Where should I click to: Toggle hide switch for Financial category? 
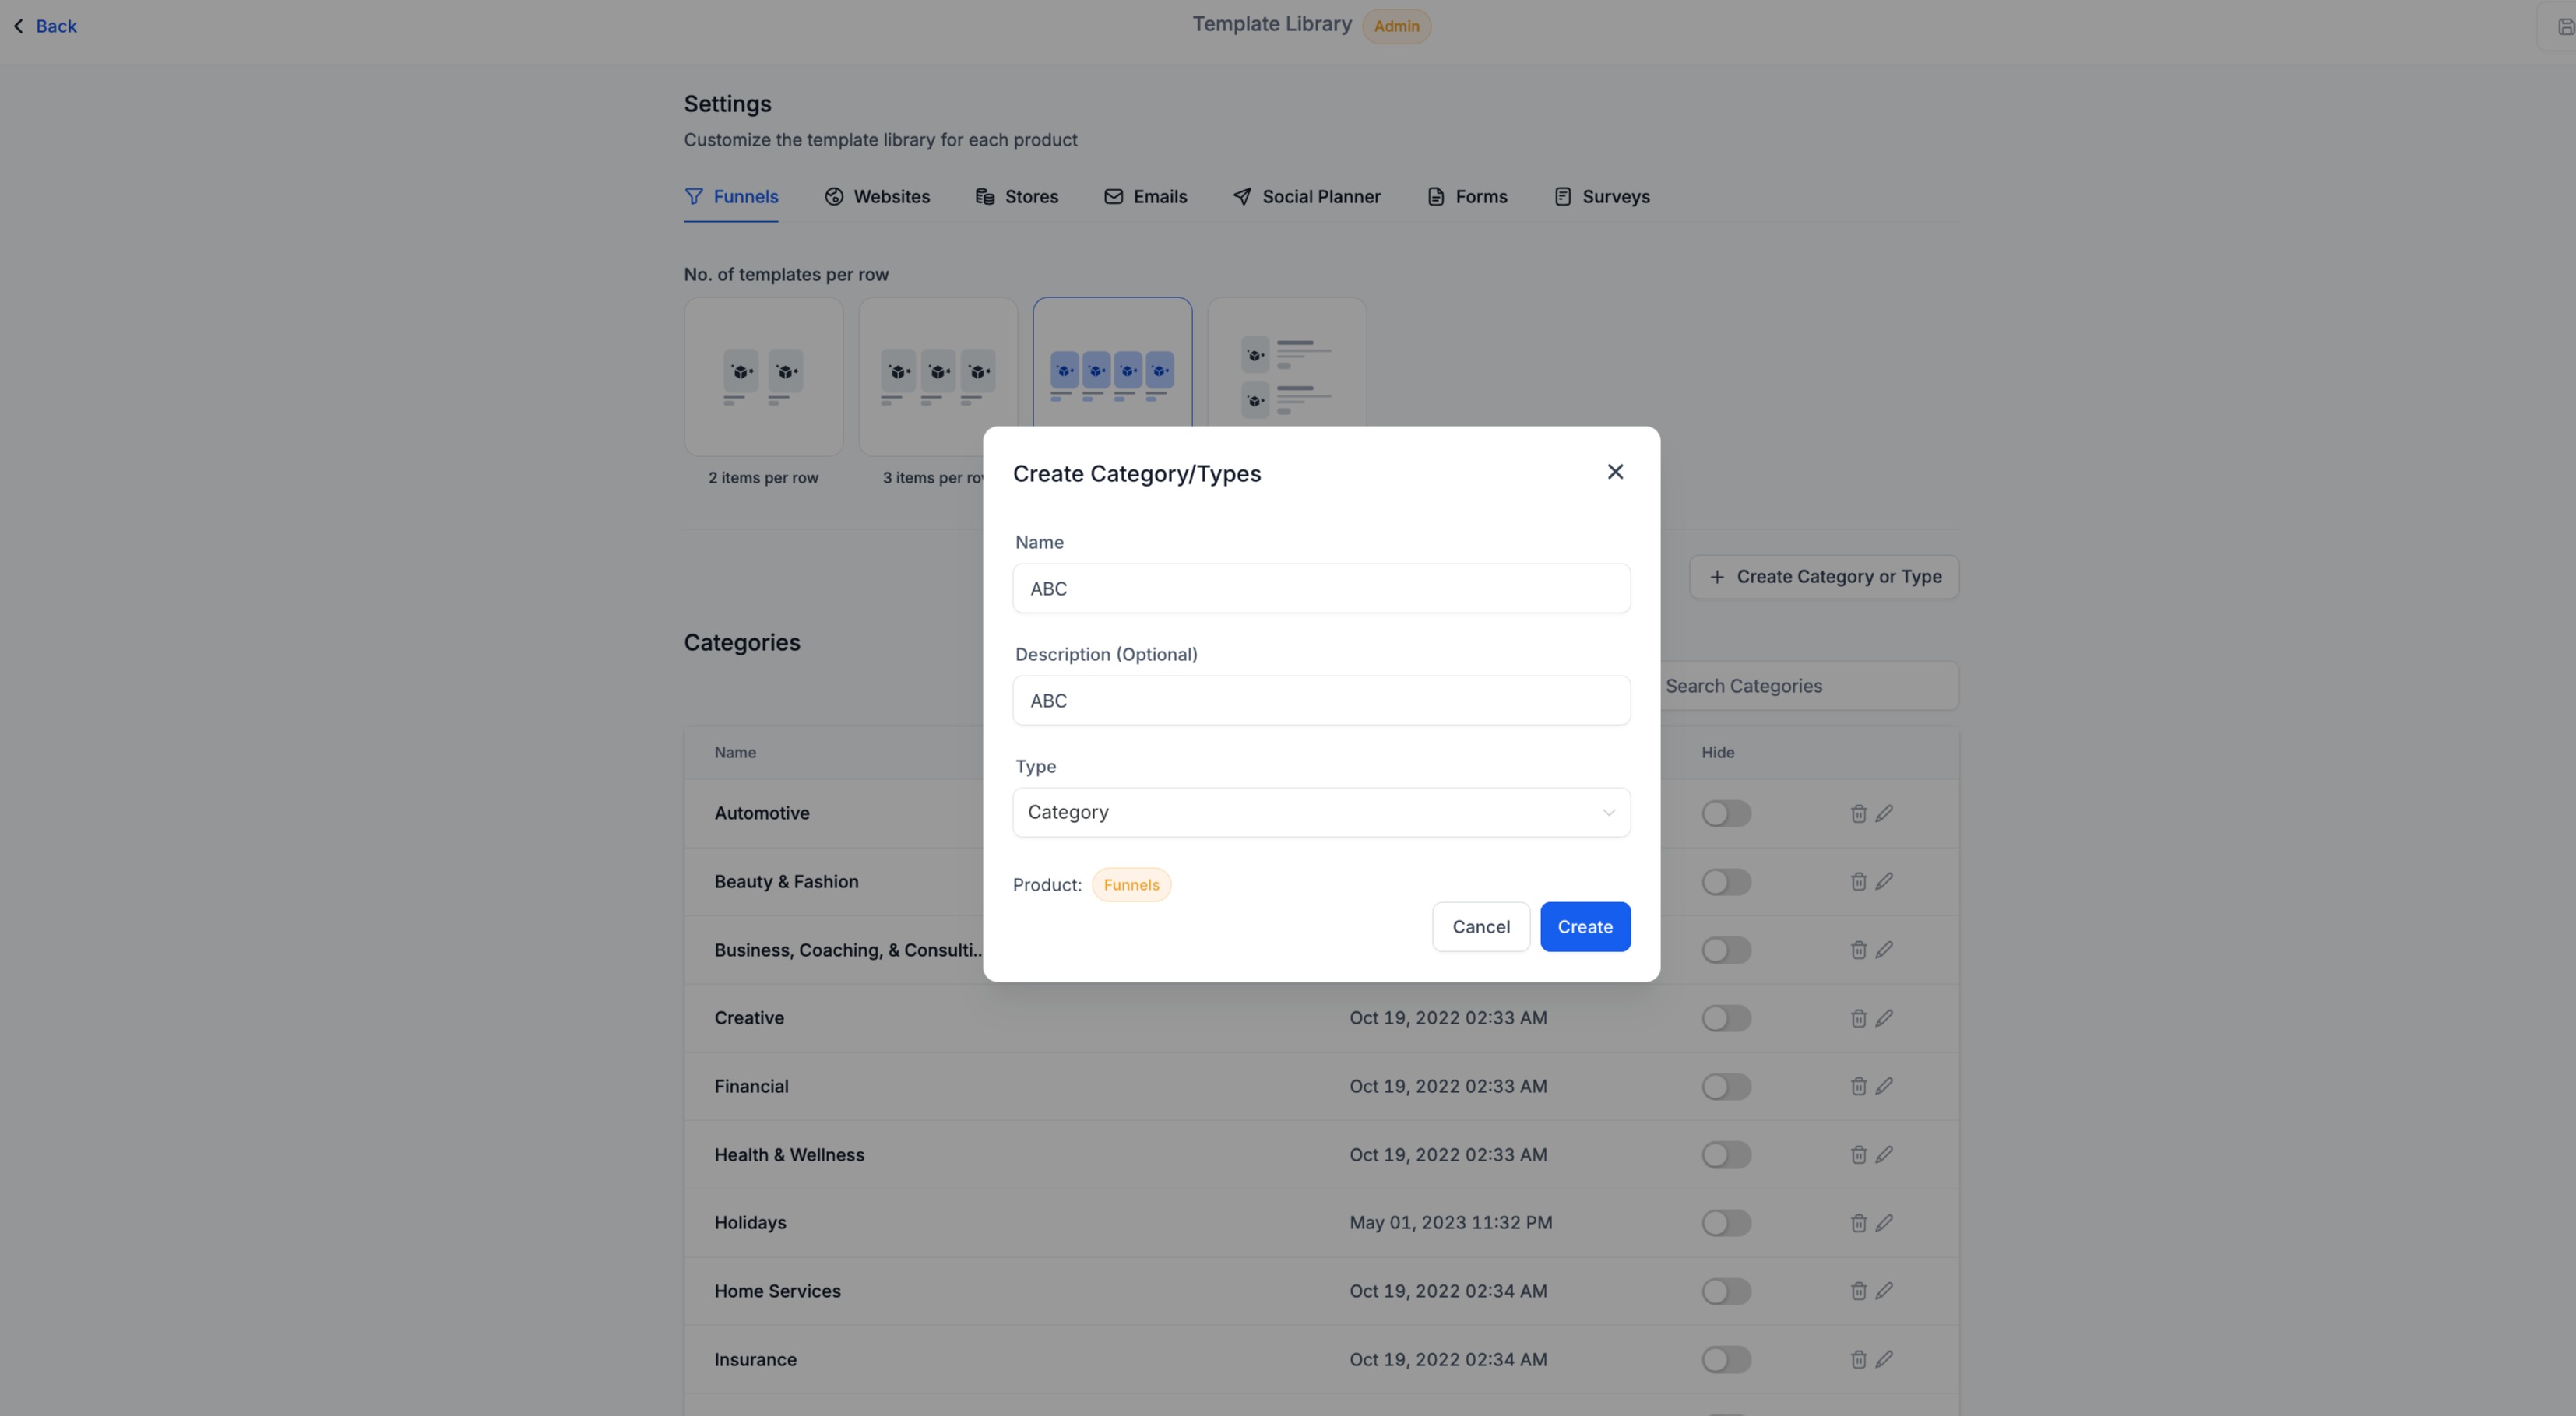tap(1726, 1087)
